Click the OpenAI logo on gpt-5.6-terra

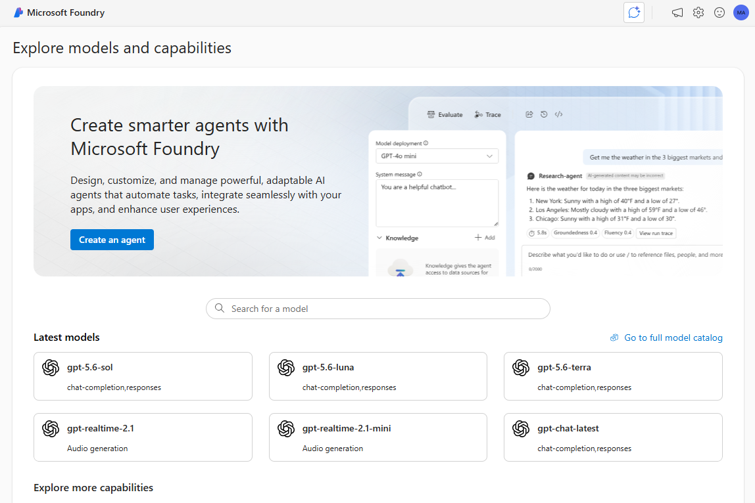point(521,368)
